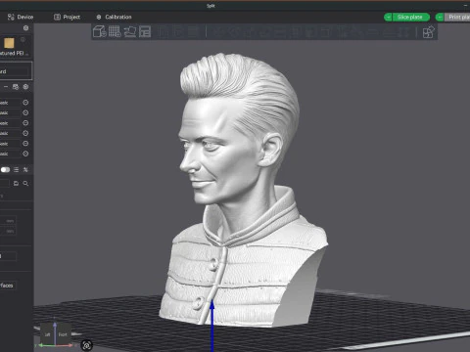Open the last Basic filament combo box

(10, 154)
